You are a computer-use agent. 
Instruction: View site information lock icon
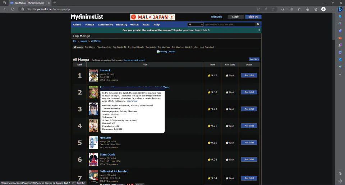tap(22, 9)
